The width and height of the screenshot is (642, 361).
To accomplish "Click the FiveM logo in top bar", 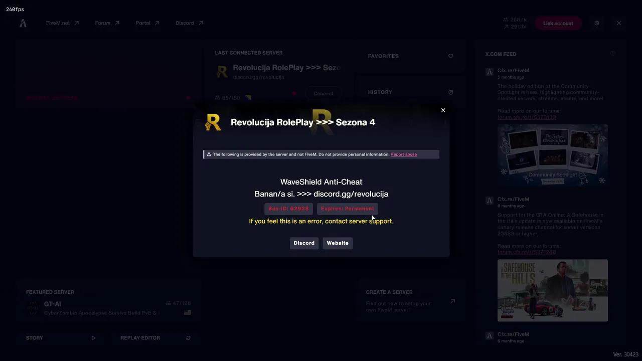I will click(23, 23).
